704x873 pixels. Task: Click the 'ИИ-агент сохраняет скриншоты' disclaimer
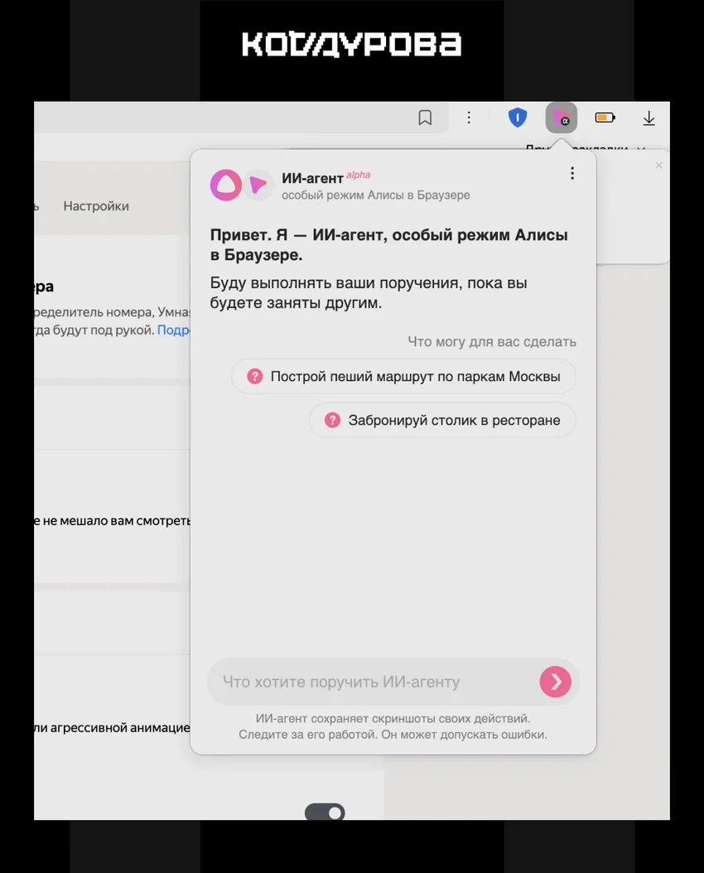(393, 726)
